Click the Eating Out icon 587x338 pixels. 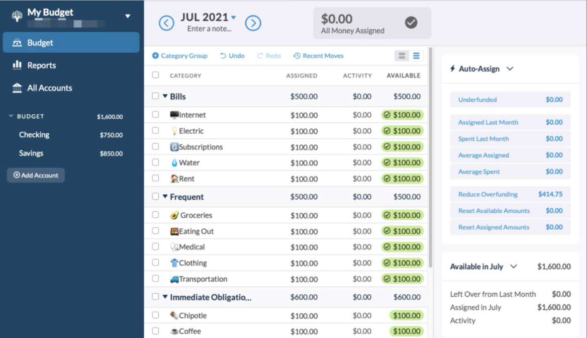(174, 231)
